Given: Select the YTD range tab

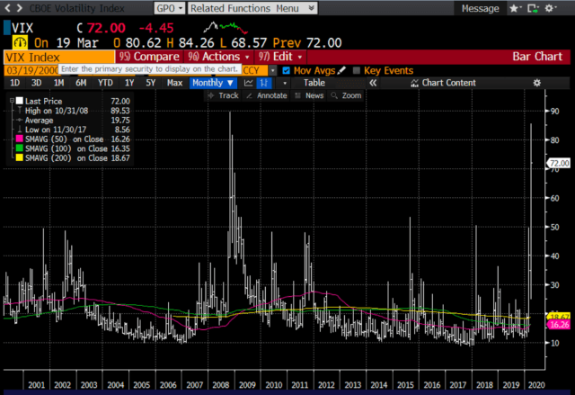Looking at the screenshot, I should click(105, 83).
